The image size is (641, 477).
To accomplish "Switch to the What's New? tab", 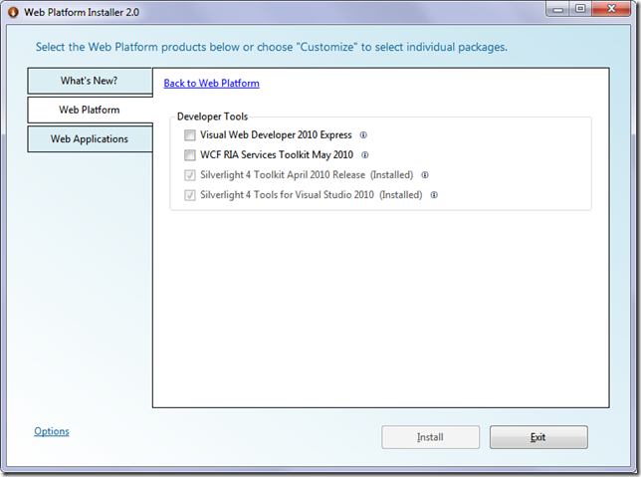I will click(89, 81).
